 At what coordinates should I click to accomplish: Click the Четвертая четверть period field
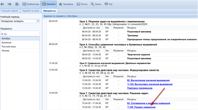pyautogui.click(x=18, y=21)
